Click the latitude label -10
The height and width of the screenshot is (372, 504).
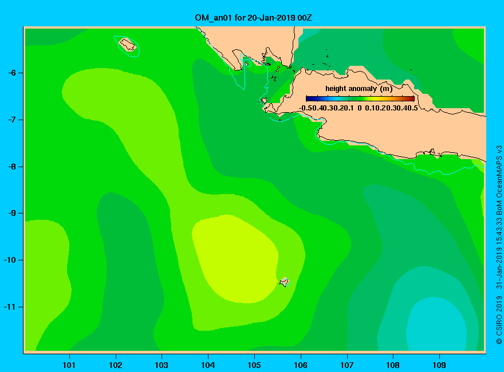[10, 260]
